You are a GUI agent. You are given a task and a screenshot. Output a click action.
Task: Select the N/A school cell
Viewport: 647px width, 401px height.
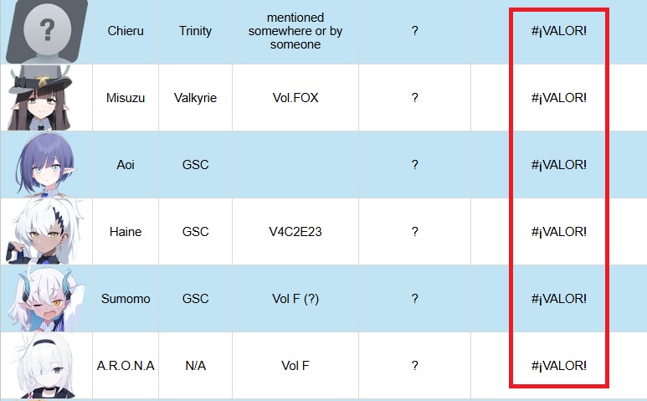[x=196, y=366]
